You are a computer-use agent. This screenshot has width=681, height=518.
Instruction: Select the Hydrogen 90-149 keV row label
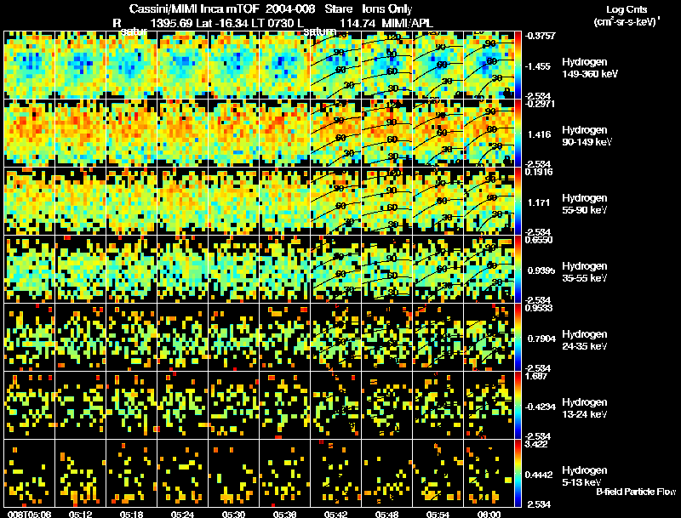tap(587, 136)
